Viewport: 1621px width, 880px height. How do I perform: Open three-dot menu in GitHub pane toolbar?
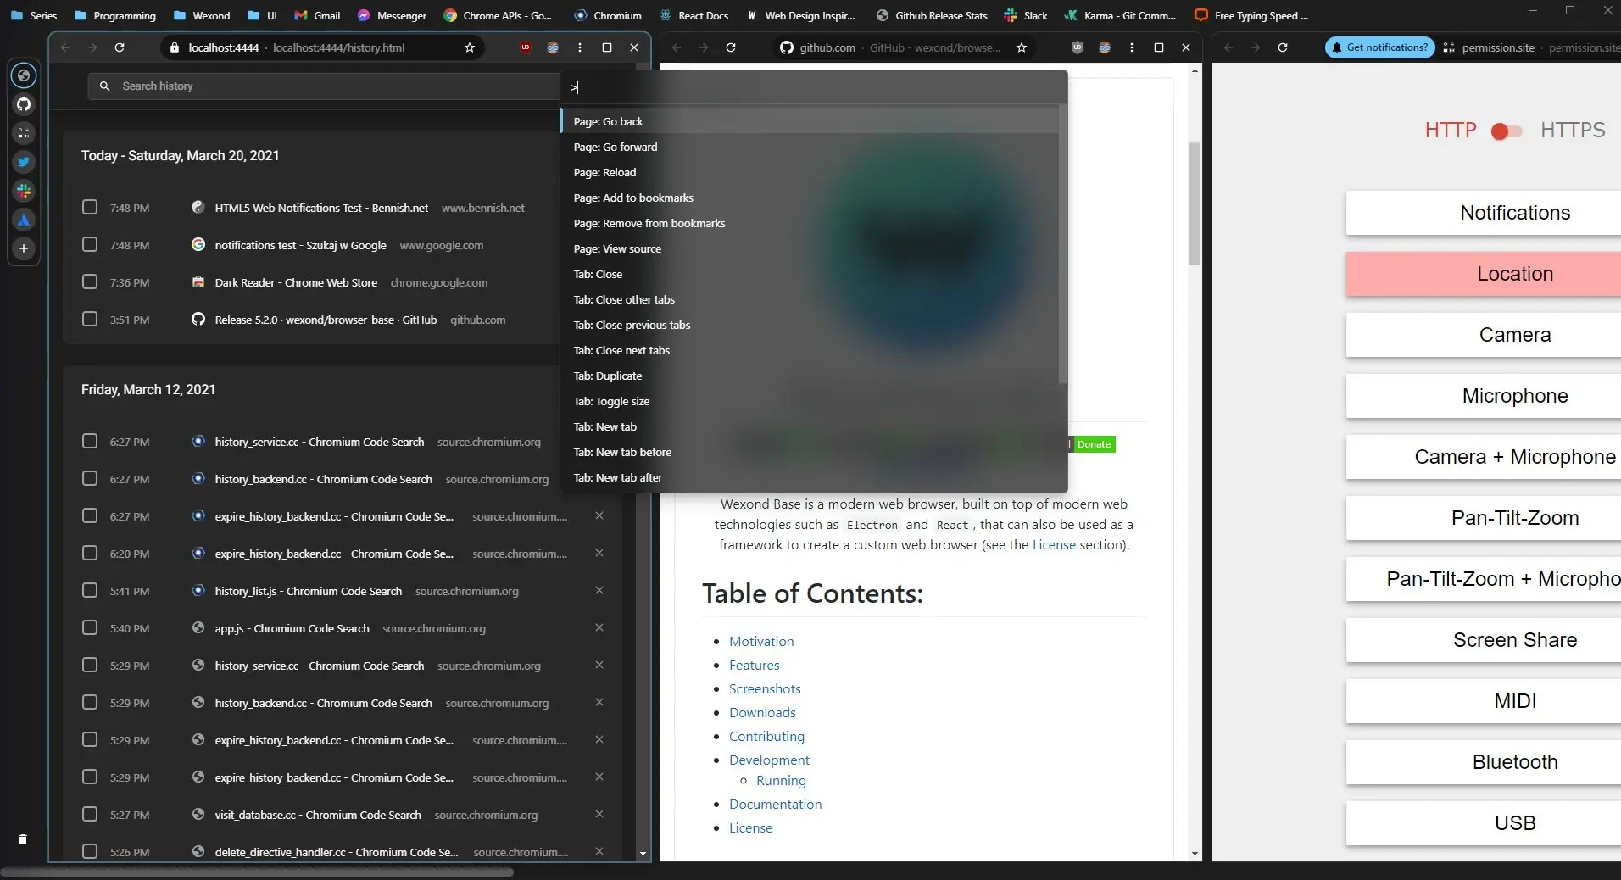coord(1132,47)
